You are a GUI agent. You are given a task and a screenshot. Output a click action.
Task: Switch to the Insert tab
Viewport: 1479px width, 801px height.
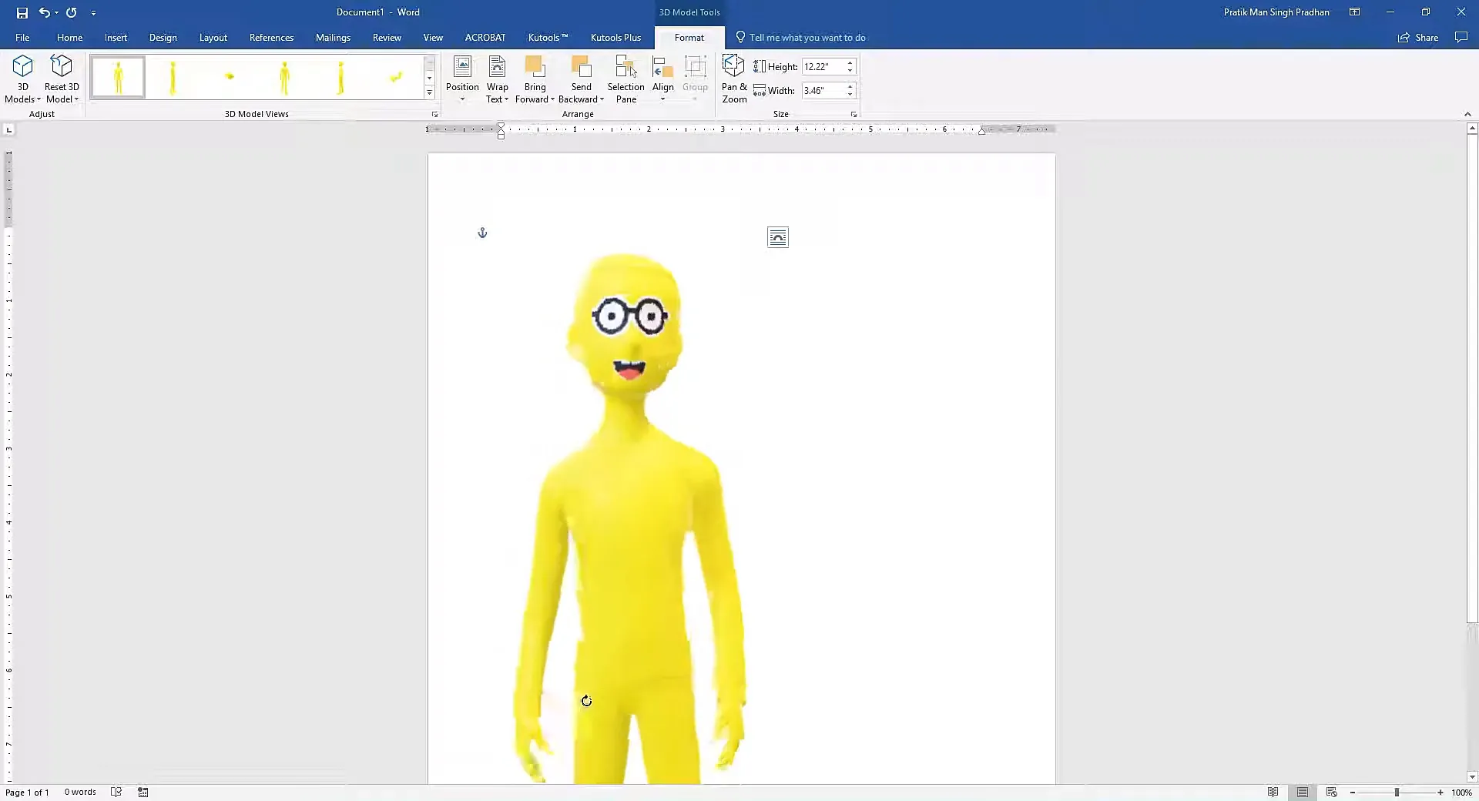pos(116,38)
